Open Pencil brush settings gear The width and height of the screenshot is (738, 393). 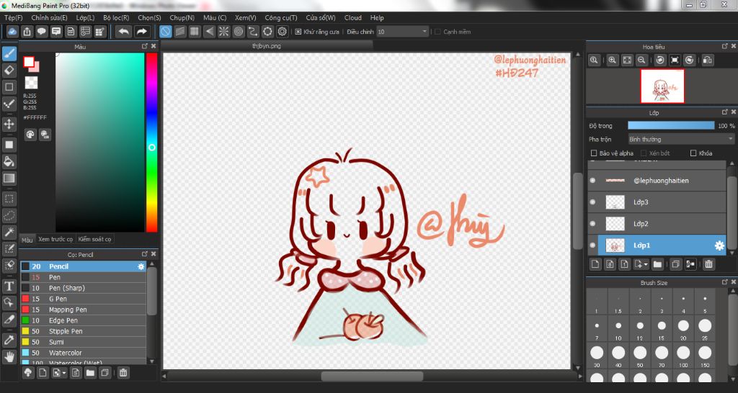[141, 266]
